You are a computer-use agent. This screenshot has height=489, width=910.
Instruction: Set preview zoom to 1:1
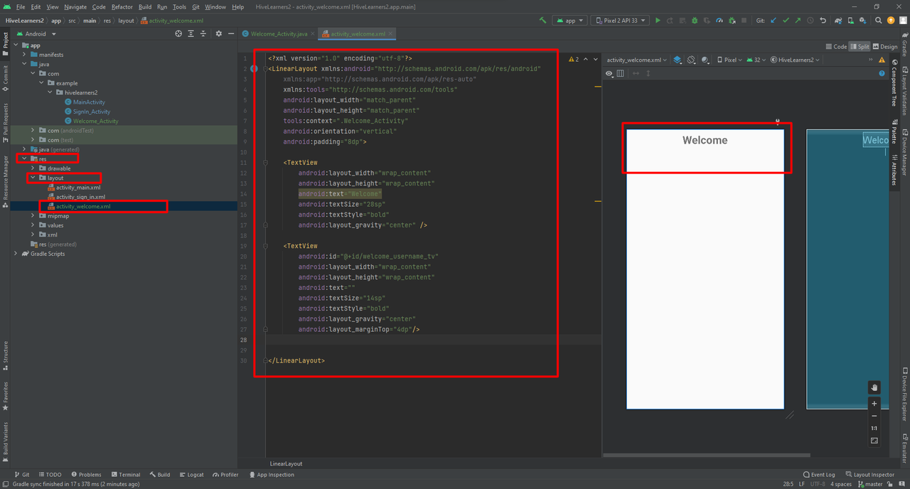(x=874, y=429)
